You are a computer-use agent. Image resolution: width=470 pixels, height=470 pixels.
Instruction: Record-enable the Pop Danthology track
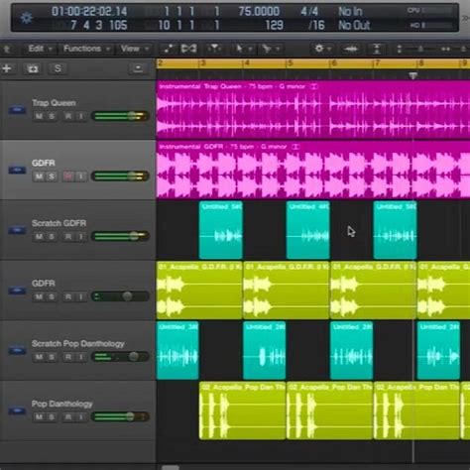tap(68, 417)
